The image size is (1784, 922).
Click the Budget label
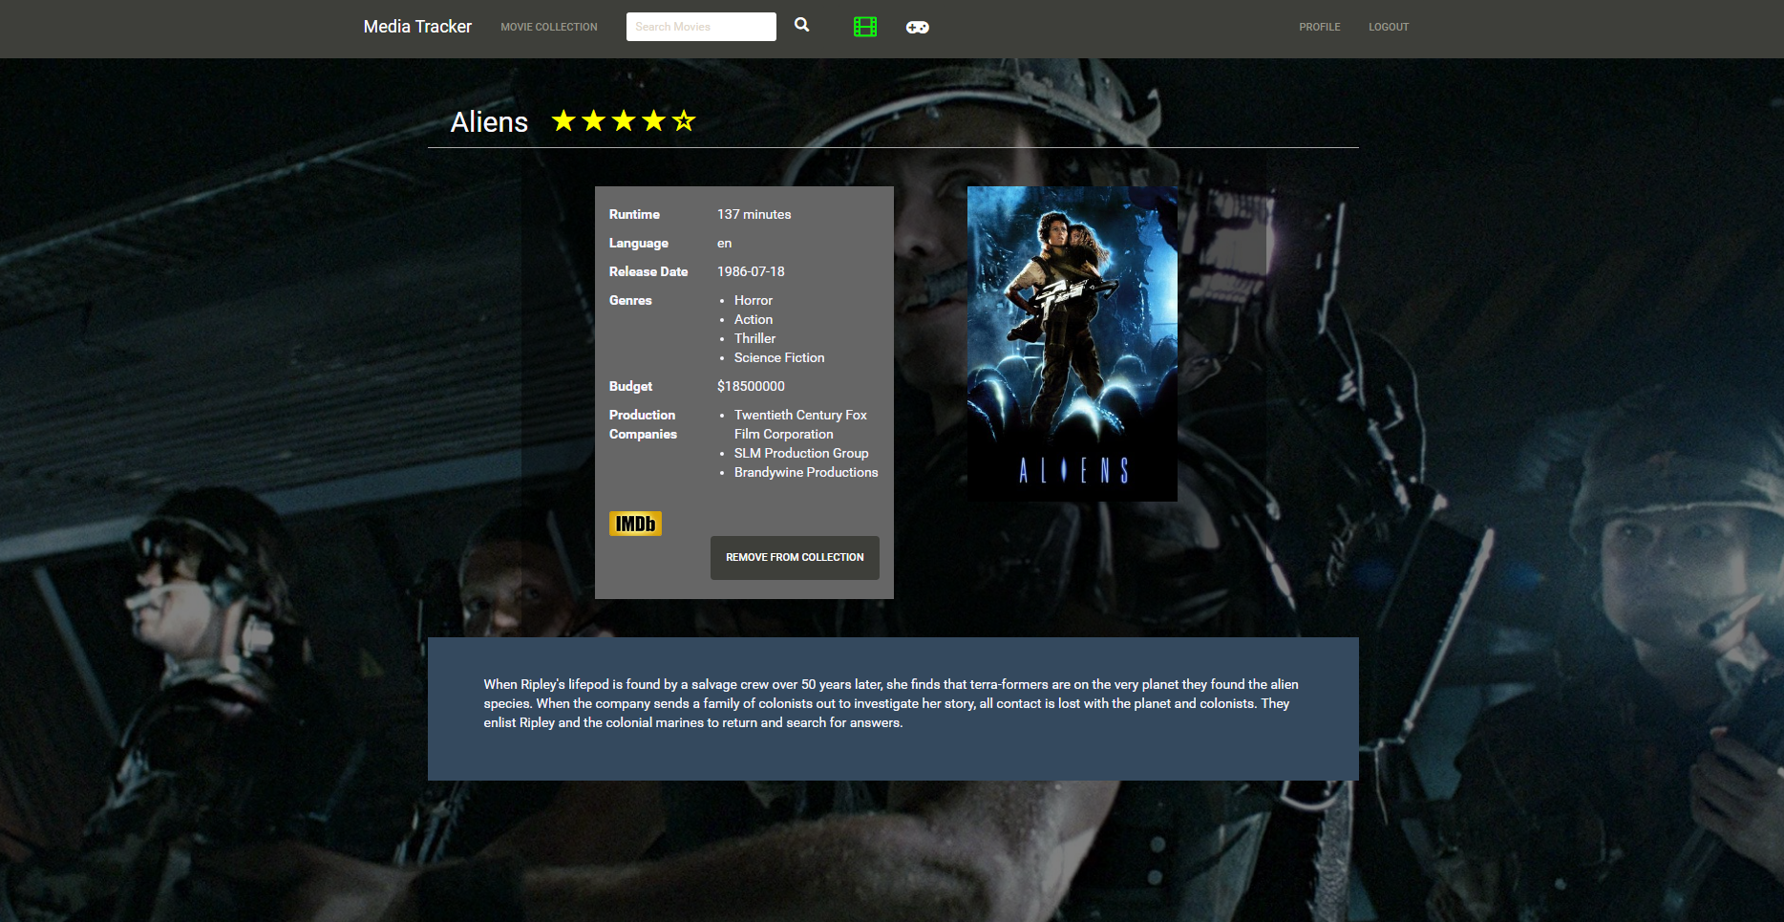tap(630, 386)
